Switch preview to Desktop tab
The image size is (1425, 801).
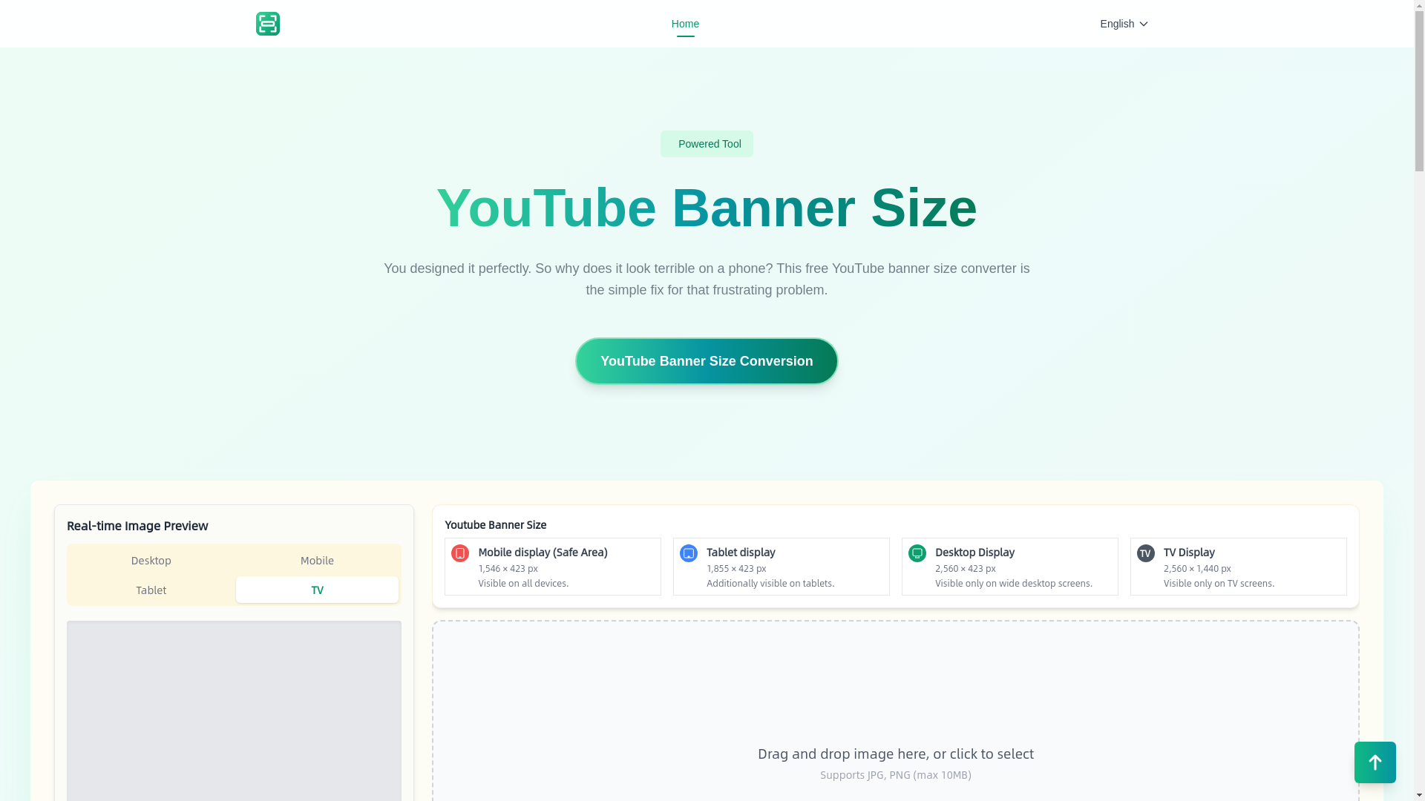pyautogui.click(x=151, y=561)
